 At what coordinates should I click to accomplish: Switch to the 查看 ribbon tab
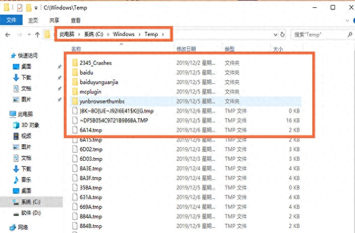[75, 20]
